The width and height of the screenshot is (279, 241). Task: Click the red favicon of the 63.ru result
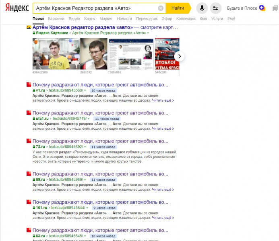click(29, 230)
